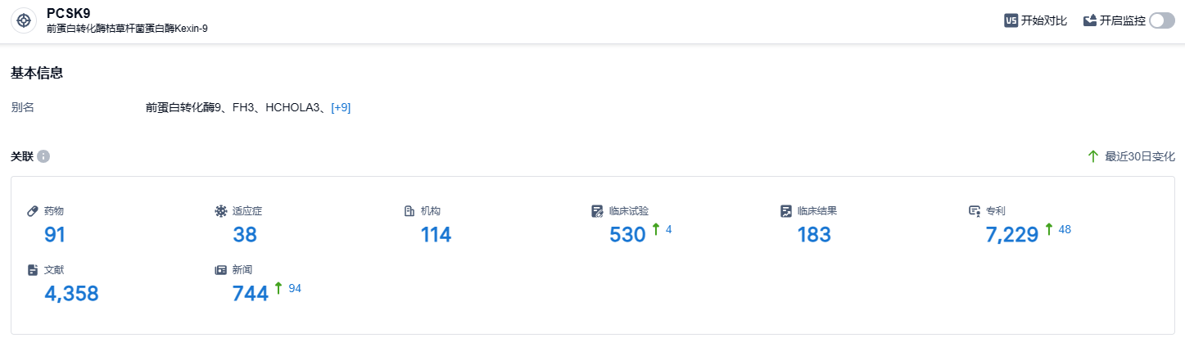
Task: Click the 适应症 virus icon
Action: [x=220, y=211]
